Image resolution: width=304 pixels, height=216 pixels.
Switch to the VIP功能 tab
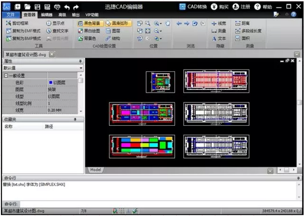(92, 15)
